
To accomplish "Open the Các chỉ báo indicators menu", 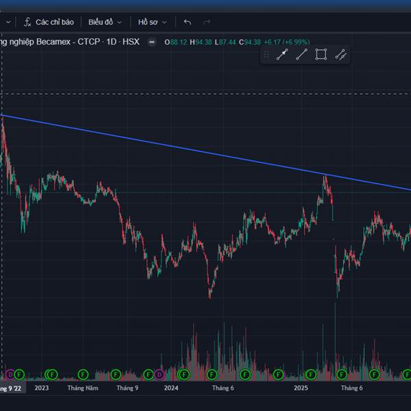I will coord(54,22).
